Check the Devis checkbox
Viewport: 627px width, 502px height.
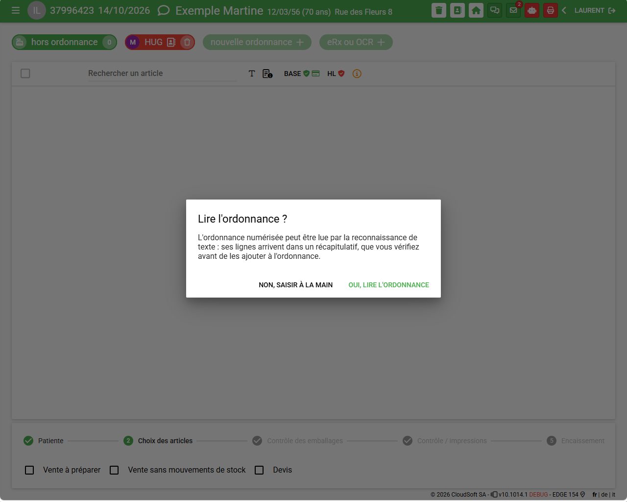[x=259, y=470]
